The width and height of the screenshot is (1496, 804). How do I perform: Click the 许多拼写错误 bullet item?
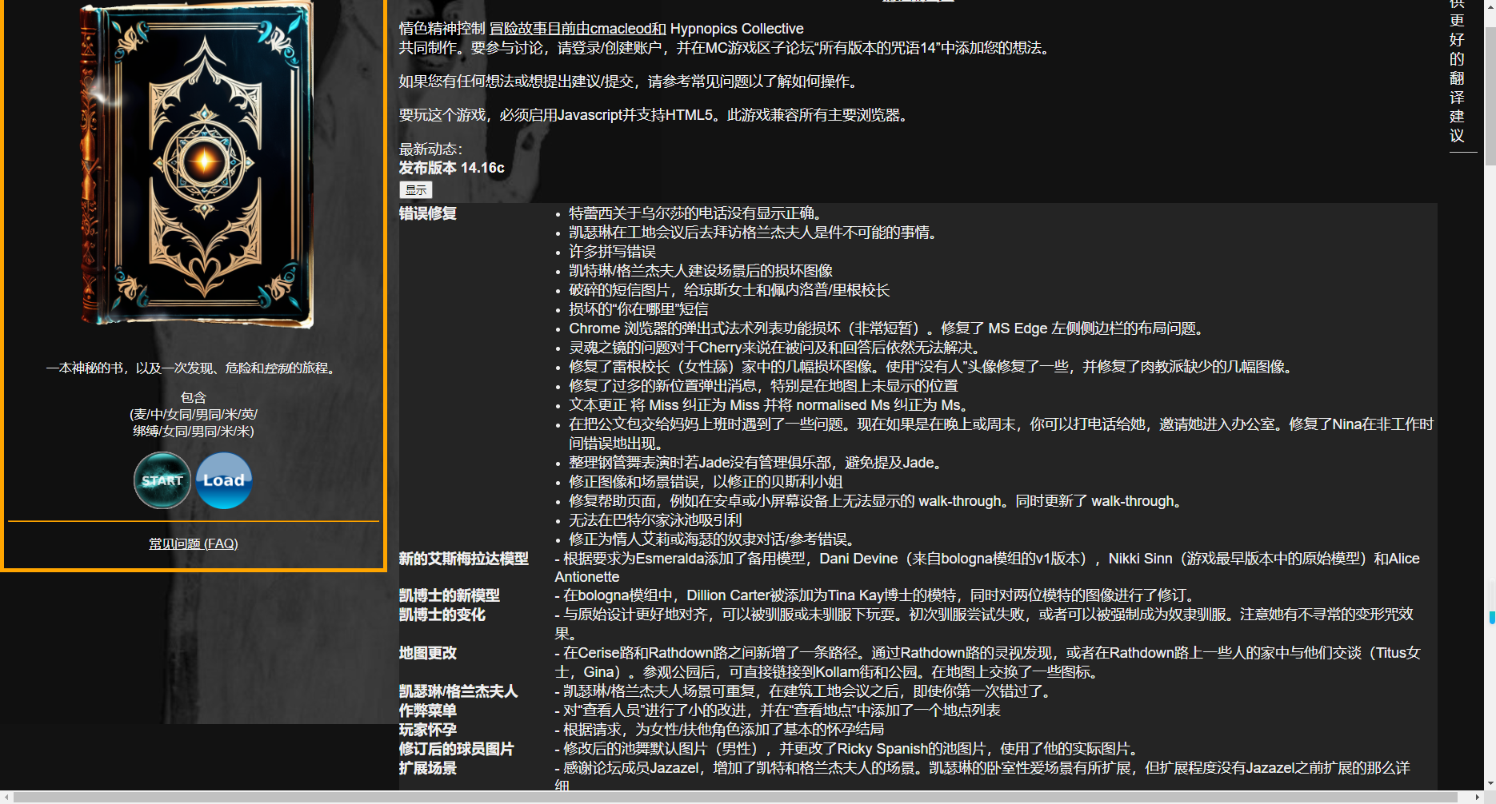[x=612, y=252]
